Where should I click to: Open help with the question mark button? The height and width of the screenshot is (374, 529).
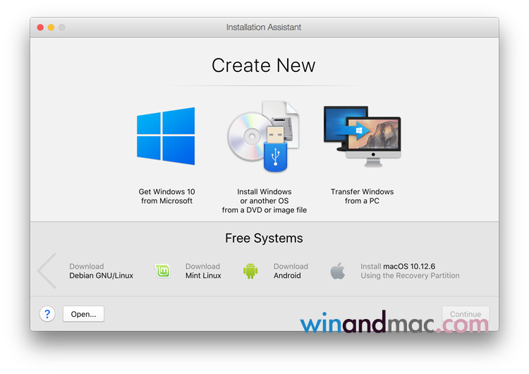(x=47, y=314)
